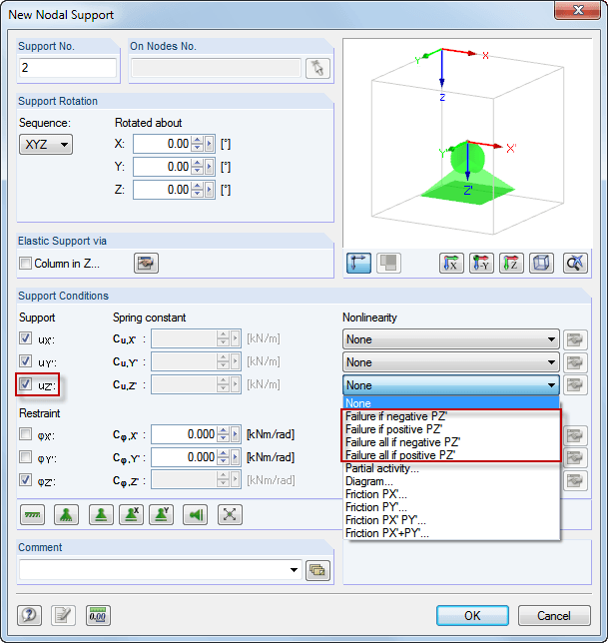Click the Support No. input field

pyautogui.click(x=68, y=68)
